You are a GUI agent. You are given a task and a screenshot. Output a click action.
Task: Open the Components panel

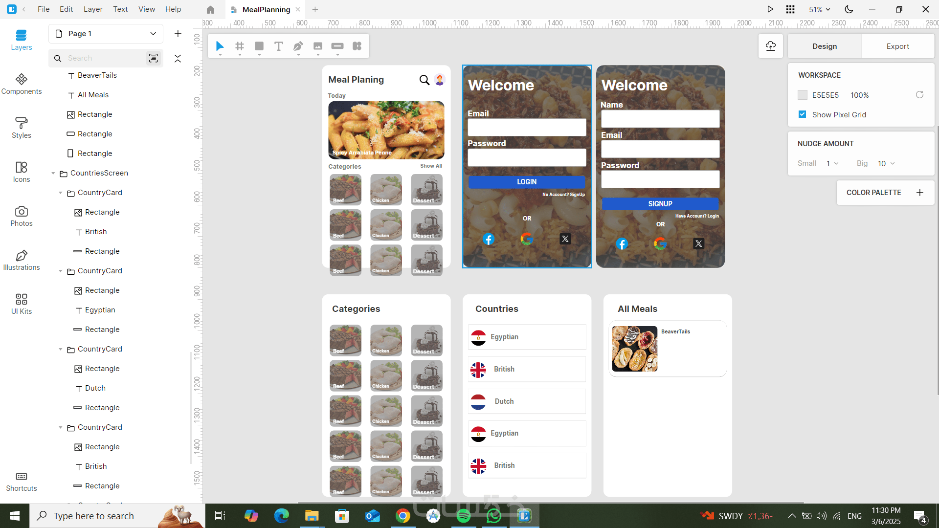pyautogui.click(x=22, y=84)
